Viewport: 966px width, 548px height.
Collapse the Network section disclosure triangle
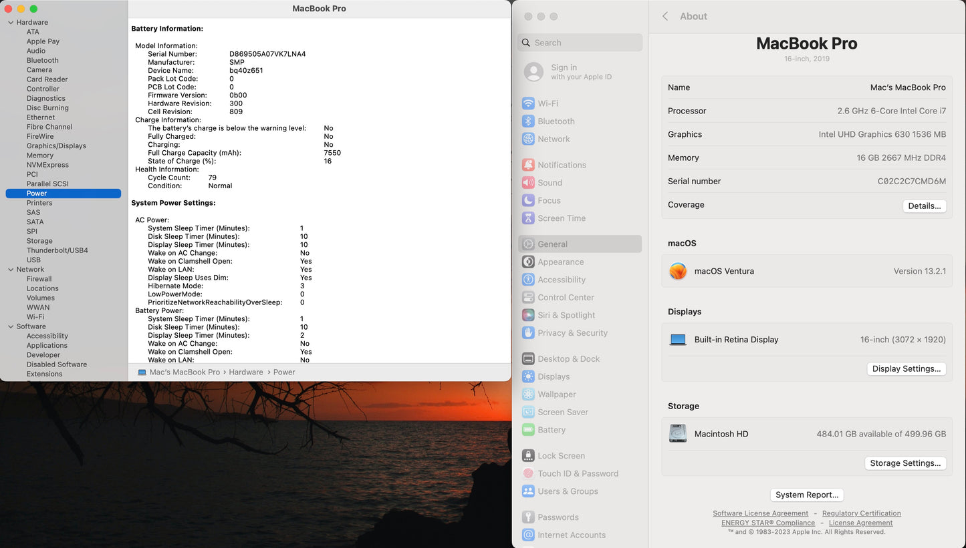point(11,270)
